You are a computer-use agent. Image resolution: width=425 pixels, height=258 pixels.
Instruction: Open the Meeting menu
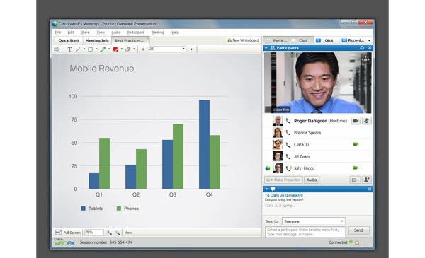(x=158, y=33)
